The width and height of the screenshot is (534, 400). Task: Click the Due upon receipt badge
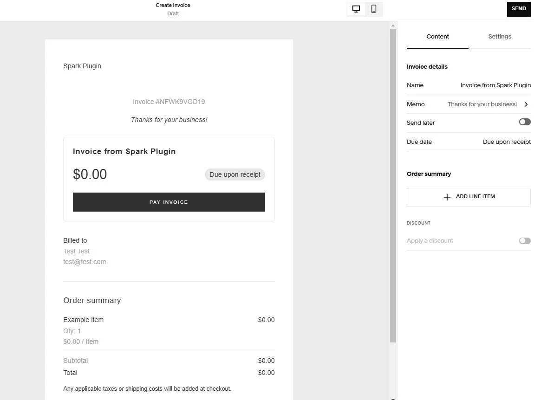(234, 174)
